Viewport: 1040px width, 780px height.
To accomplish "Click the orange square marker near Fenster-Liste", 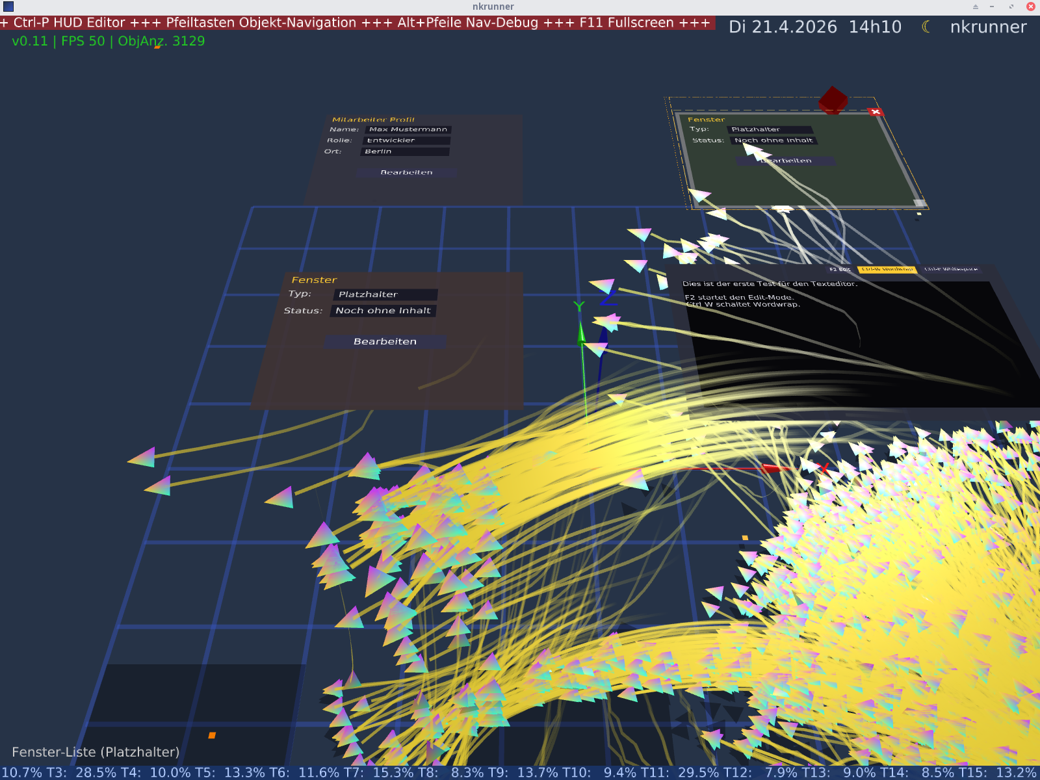I will pyautogui.click(x=212, y=735).
